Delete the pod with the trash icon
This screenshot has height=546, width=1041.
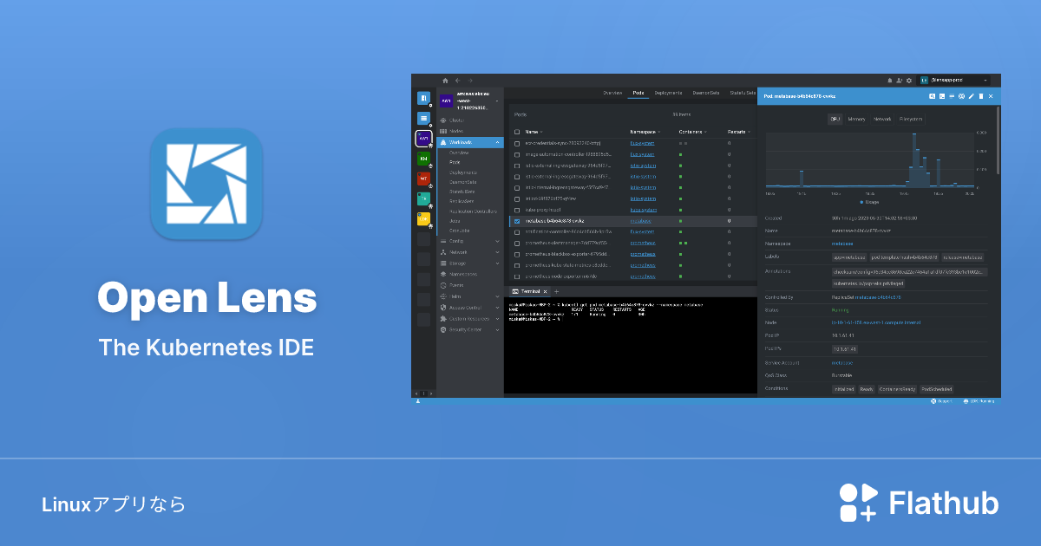pyautogui.click(x=981, y=96)
